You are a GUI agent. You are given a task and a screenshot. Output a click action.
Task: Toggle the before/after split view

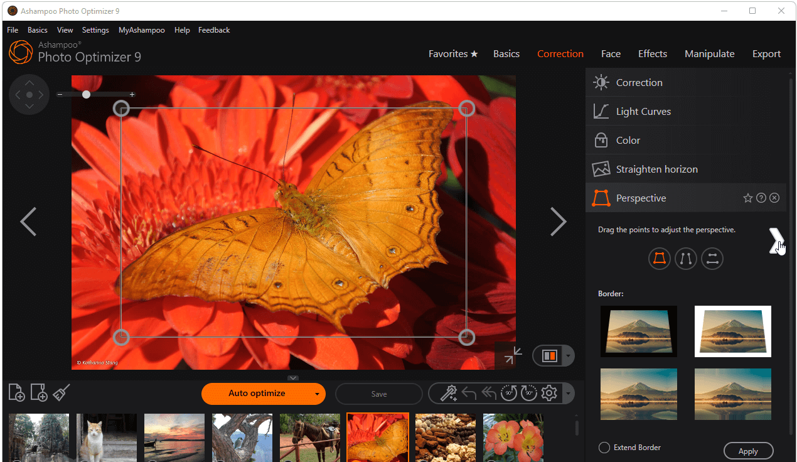tap(549, 356)
